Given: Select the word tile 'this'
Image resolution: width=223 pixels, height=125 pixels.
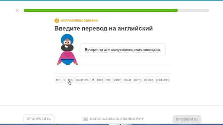Looking at the screenshot, I should pos(70,80).
